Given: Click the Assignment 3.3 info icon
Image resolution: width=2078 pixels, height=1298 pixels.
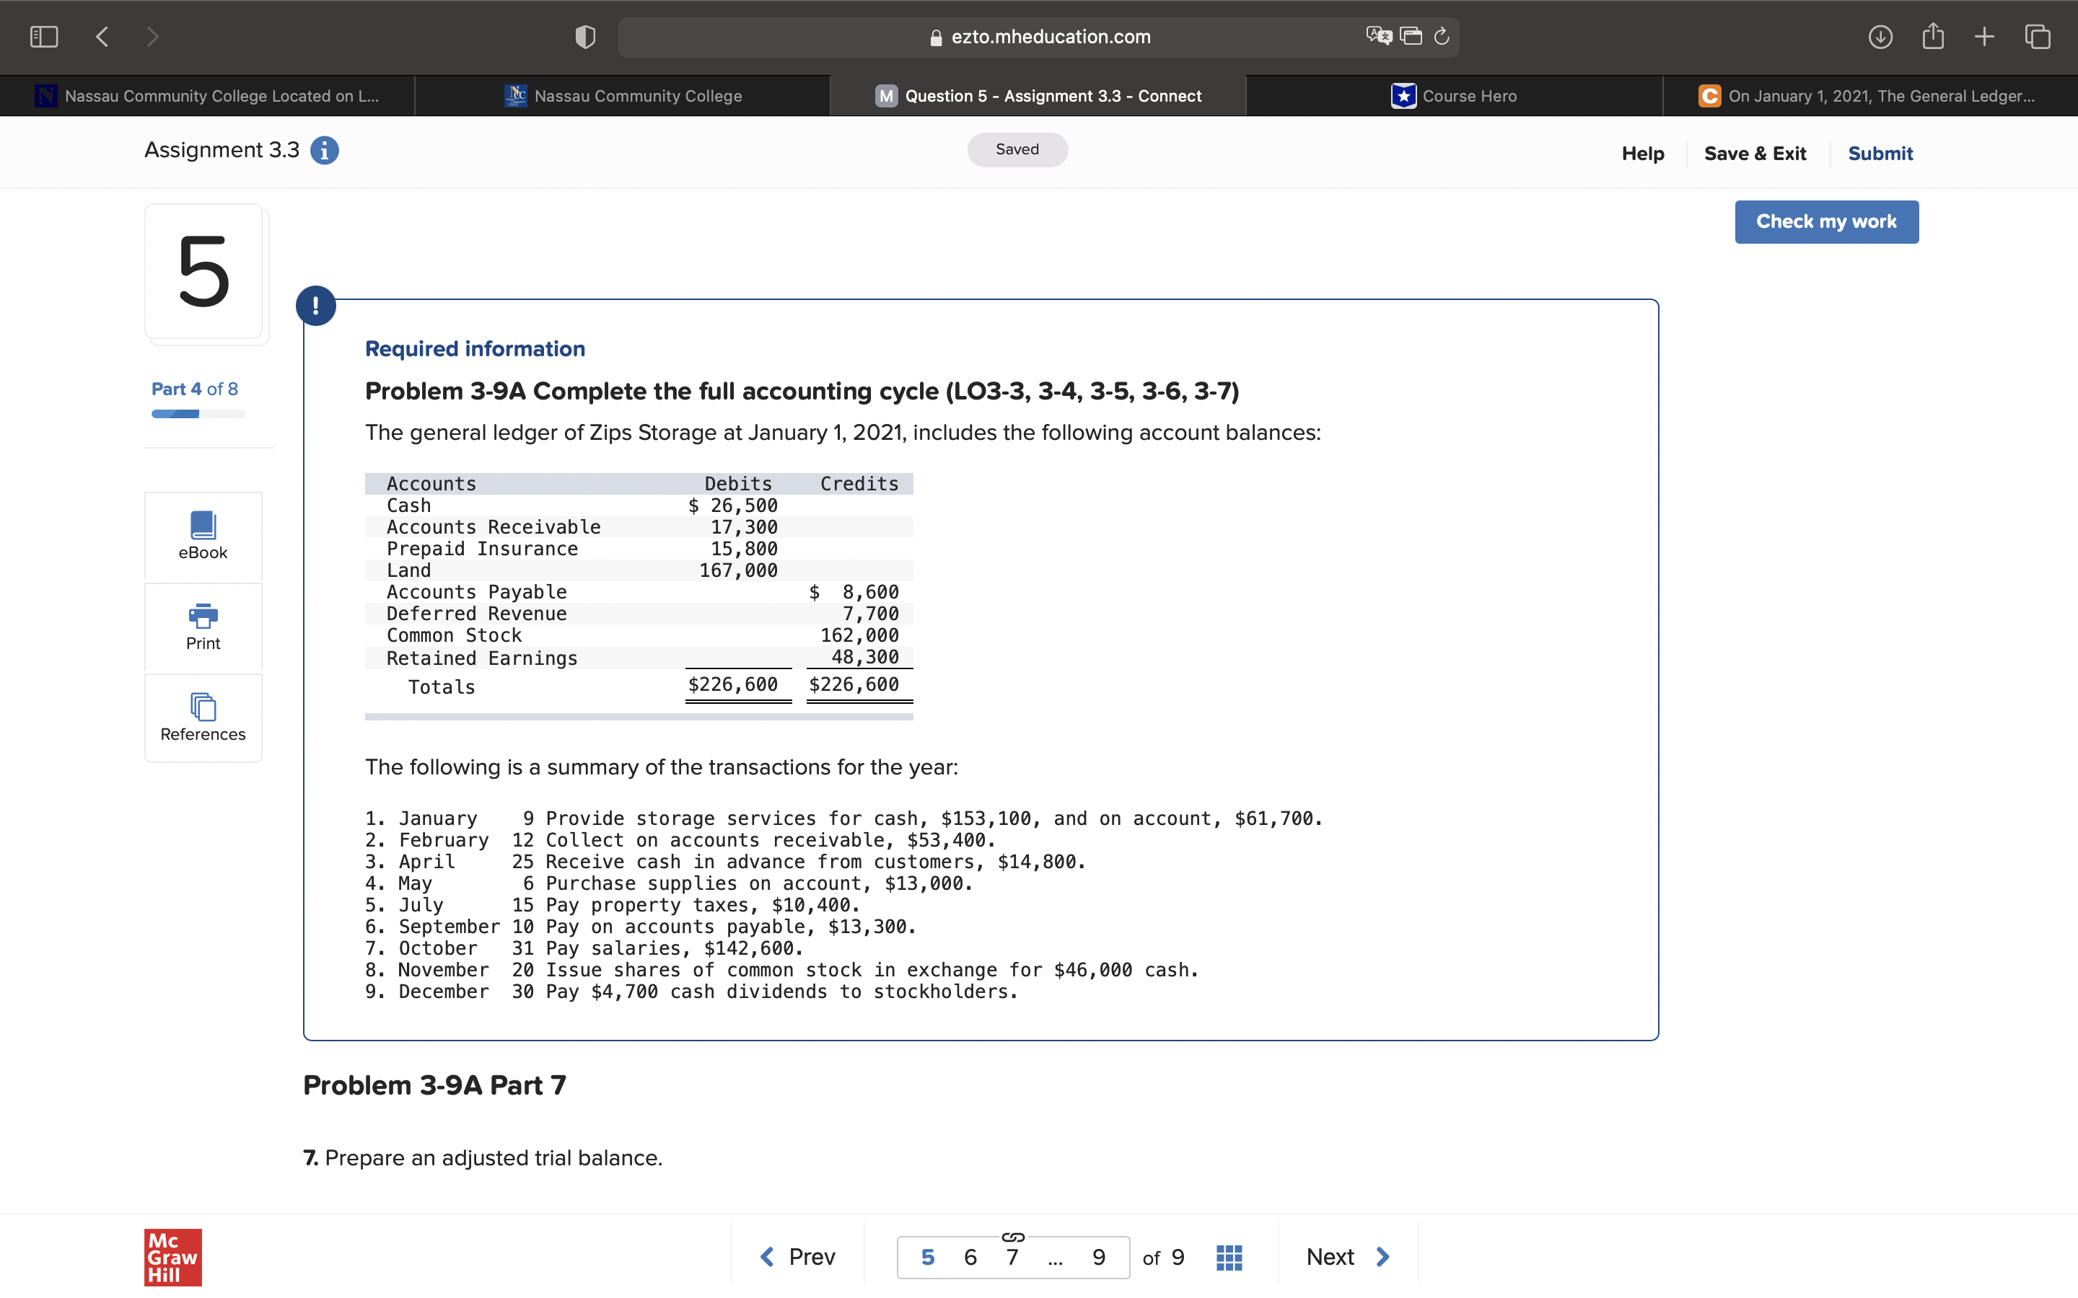Looking at the screenshot, I should pos(324,151).
